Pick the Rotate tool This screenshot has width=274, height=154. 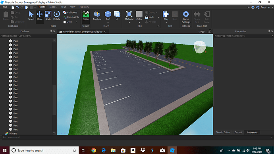[x=57, y=16]
